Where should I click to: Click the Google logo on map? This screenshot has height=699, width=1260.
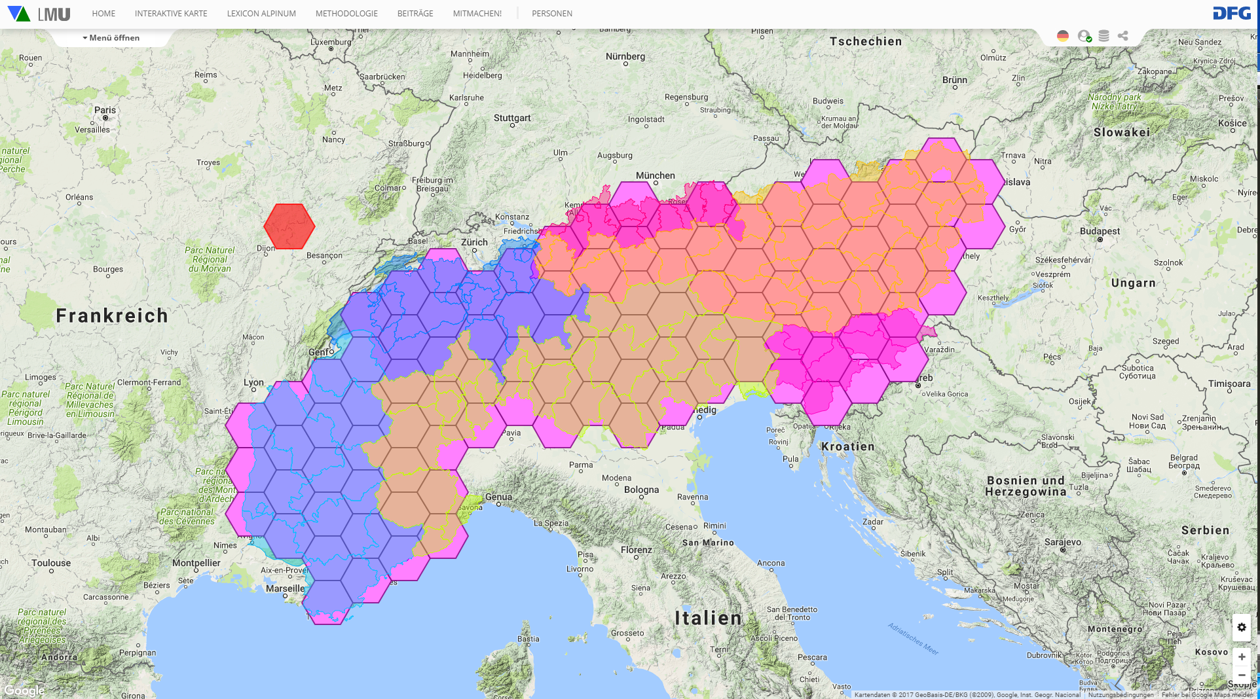24,690
